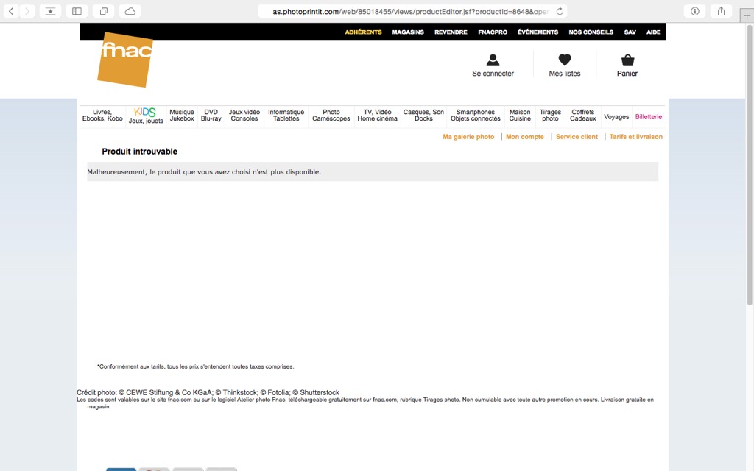754x471 pixels.
Task: Click the Panier text label
Action: point(627,74)
